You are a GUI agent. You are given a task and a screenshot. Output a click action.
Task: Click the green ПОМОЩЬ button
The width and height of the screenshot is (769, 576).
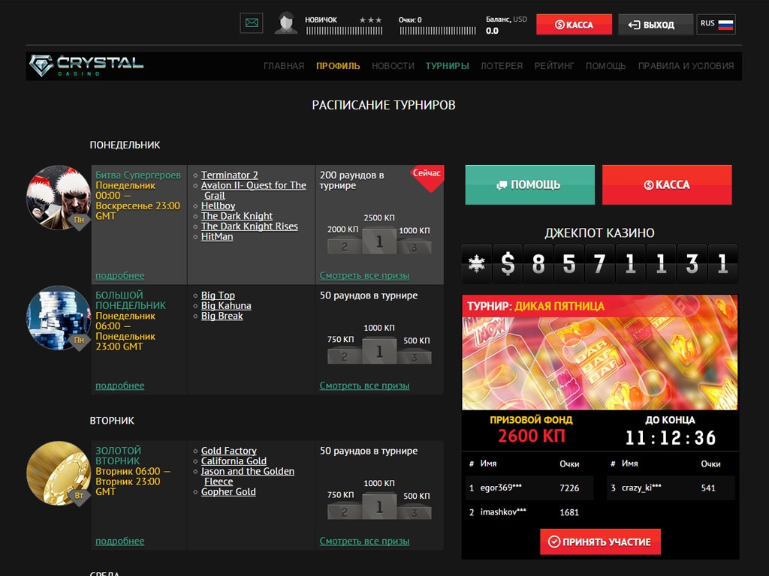tap(529, 184)
